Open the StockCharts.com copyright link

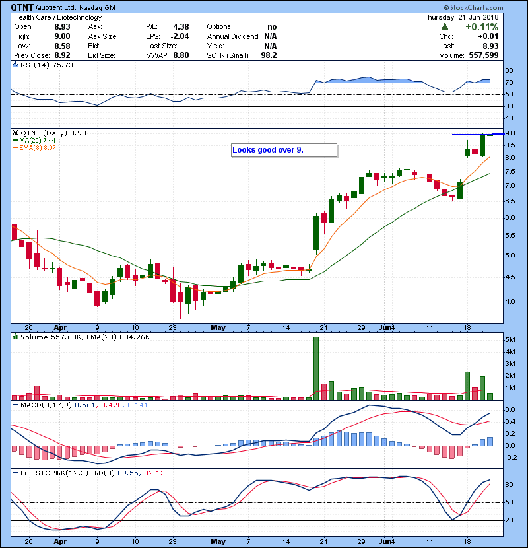click(x=474, y=7)
